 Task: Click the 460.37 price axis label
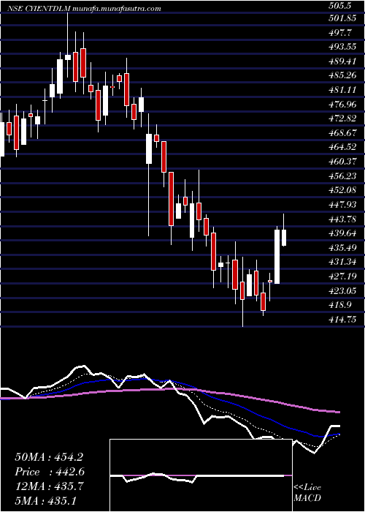tap(342, 162)
